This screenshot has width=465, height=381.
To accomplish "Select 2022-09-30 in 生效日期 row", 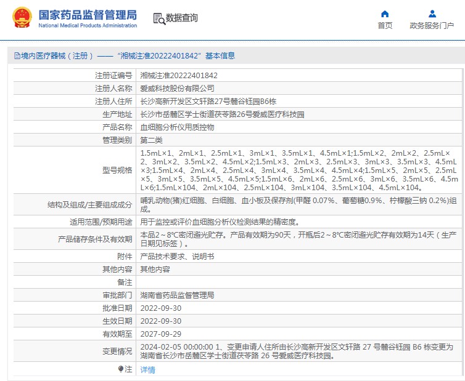I will point(161,321).
